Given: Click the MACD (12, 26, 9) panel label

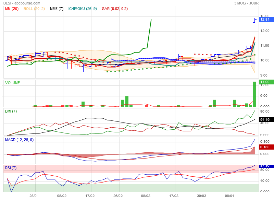Looking at the screenshot, I should click(x=19, y=140).
